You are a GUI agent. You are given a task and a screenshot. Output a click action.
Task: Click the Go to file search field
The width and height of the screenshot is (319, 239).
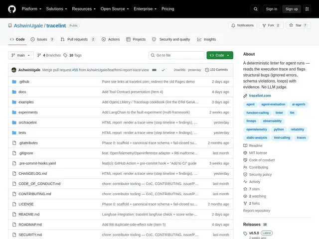tap(176, 55)
